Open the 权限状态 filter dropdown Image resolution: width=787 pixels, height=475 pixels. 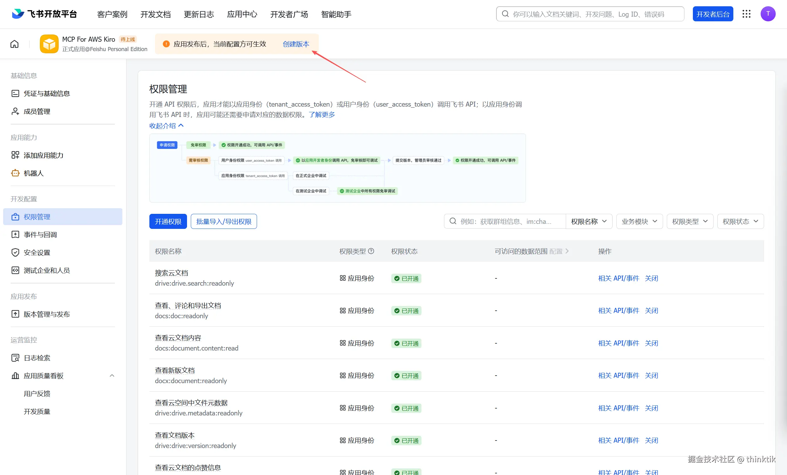pos(740,222)
